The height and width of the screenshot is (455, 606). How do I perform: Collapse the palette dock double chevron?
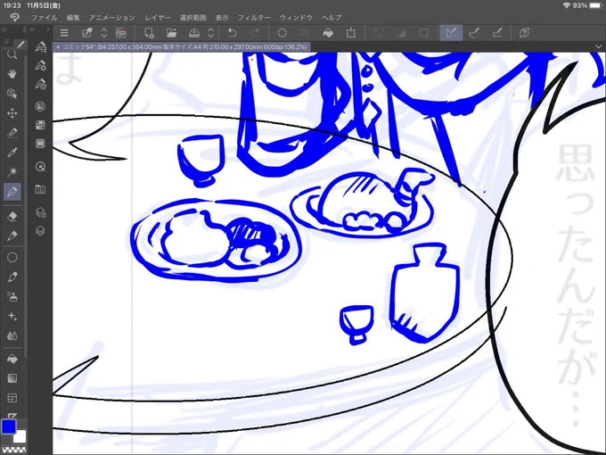pos(32,29)
